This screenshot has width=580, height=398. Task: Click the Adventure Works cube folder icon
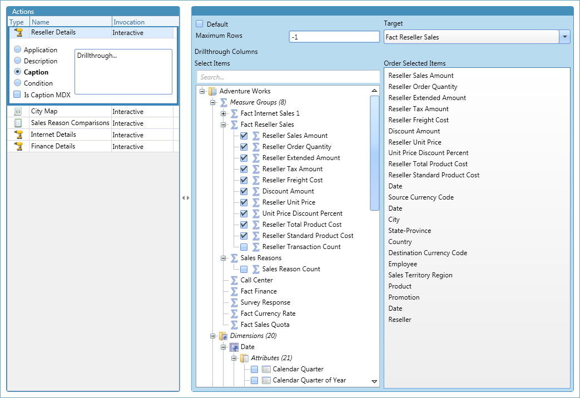[x=212, y=91]
